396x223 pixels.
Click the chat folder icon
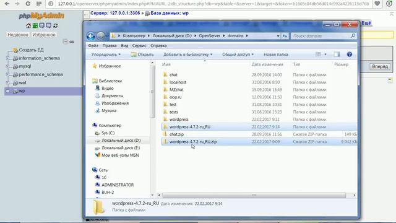[x=165, y=74]
